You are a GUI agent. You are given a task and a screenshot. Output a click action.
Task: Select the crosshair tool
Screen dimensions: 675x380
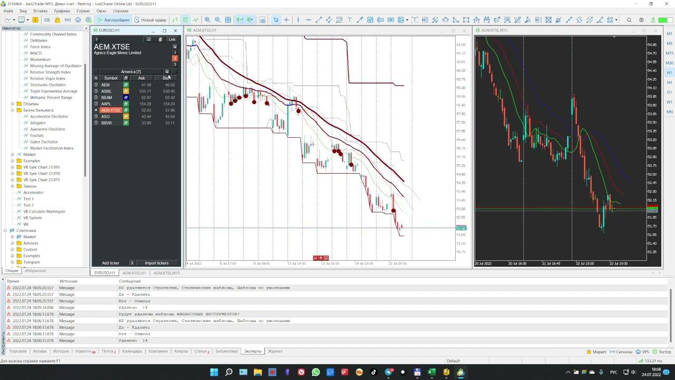pyautogui.click(x=286, y=20)
